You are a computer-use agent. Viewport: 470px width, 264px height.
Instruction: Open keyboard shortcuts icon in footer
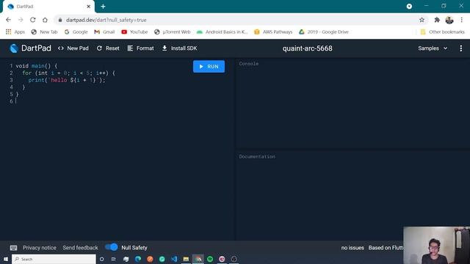coord(13,248)
